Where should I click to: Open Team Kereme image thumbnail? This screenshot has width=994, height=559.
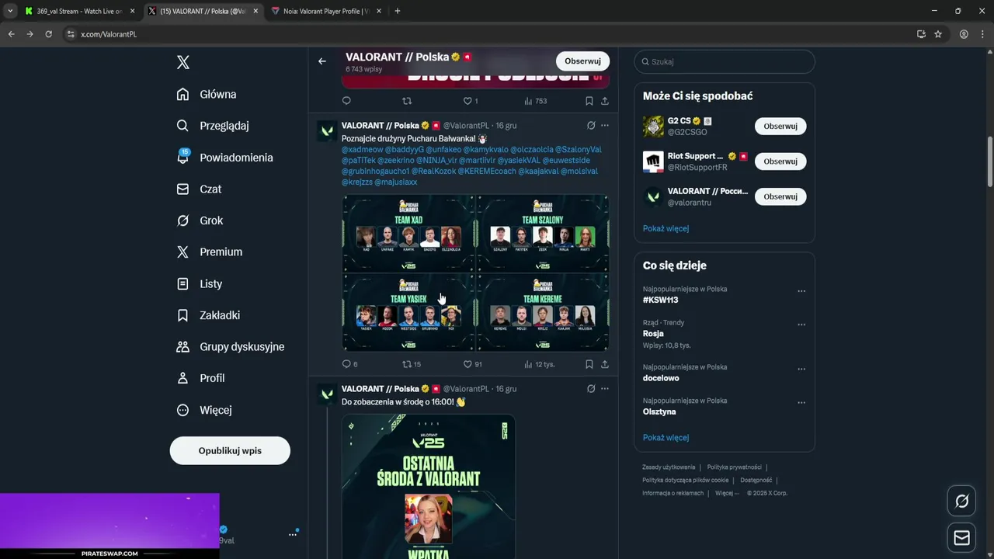click(x=543, y=312)
